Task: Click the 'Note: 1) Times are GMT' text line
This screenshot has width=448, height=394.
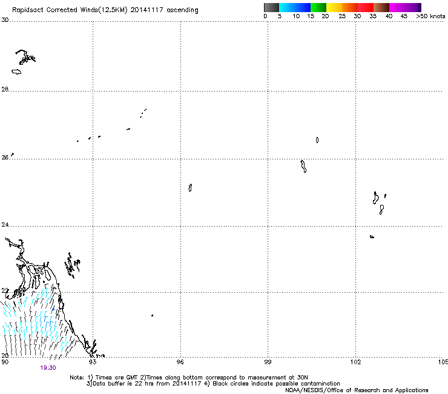Action: tap(189, 378)
